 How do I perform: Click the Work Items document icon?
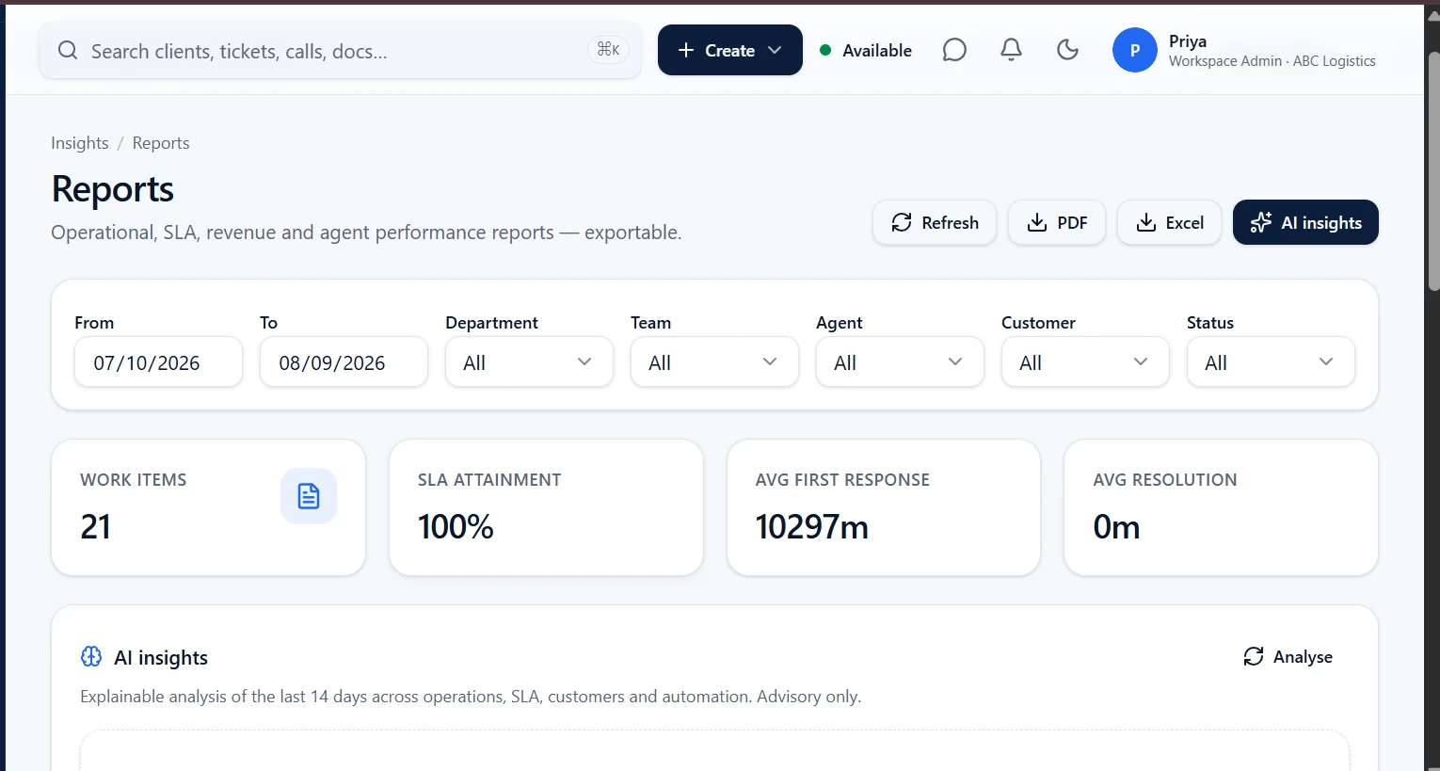tap(309, 496)
